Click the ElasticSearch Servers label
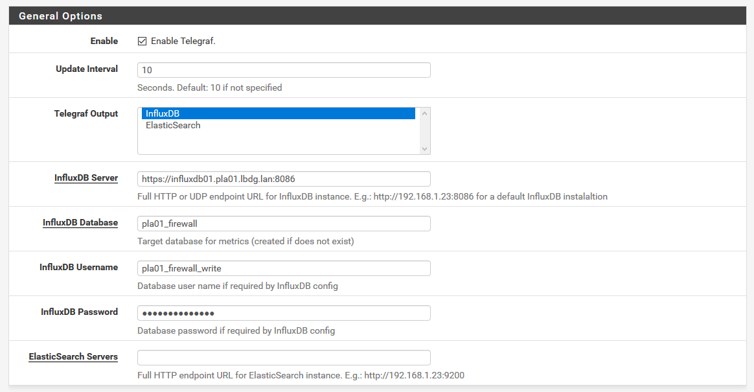The image size is (754, 392). [73, 357]
